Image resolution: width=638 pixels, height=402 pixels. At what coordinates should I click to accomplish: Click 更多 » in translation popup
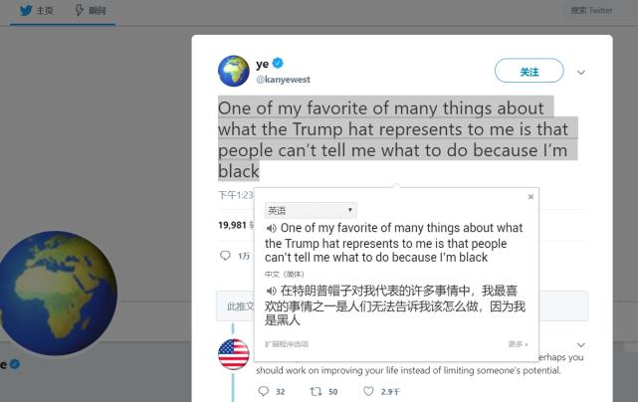click(x=518, y=343)
